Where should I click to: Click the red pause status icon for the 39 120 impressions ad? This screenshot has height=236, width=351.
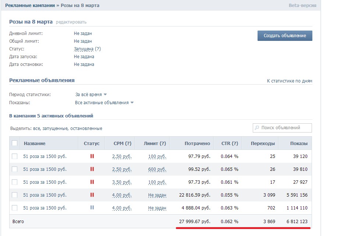(x=92, y=156)
